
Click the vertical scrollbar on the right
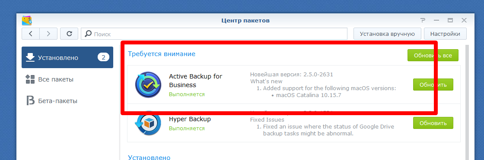pyautogui.click(x=466, y=102)
